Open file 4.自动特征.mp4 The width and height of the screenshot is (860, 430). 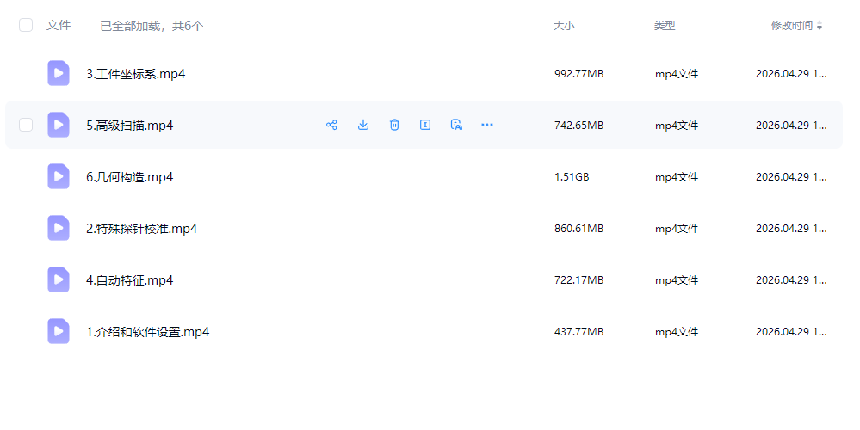point(129,279)
